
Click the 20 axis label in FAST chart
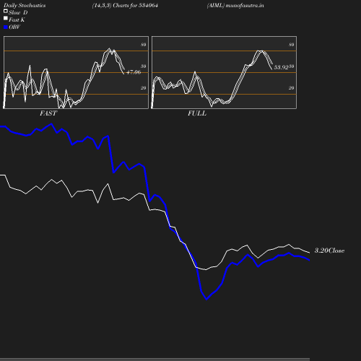pos(144,88)
